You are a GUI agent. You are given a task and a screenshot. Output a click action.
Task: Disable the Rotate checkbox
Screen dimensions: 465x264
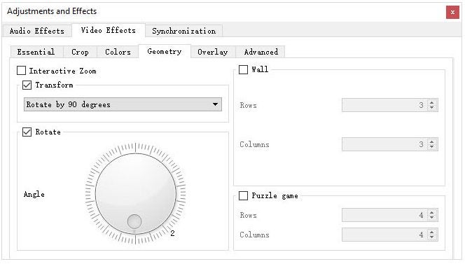pos(27,132)
